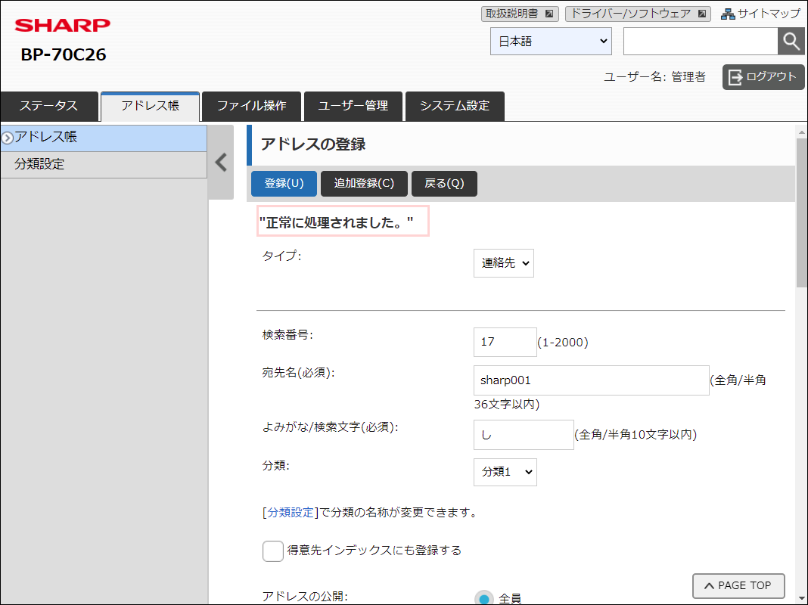This screenshot has height=605, width=808.
Task: Enable 得意先インデックスにも登録する checkbox
Action: [x=273, y=551]
